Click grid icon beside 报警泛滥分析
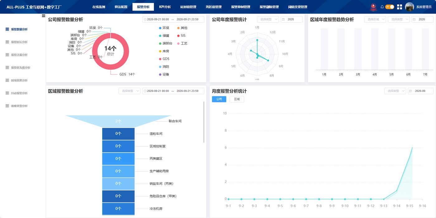 point(7,55)
